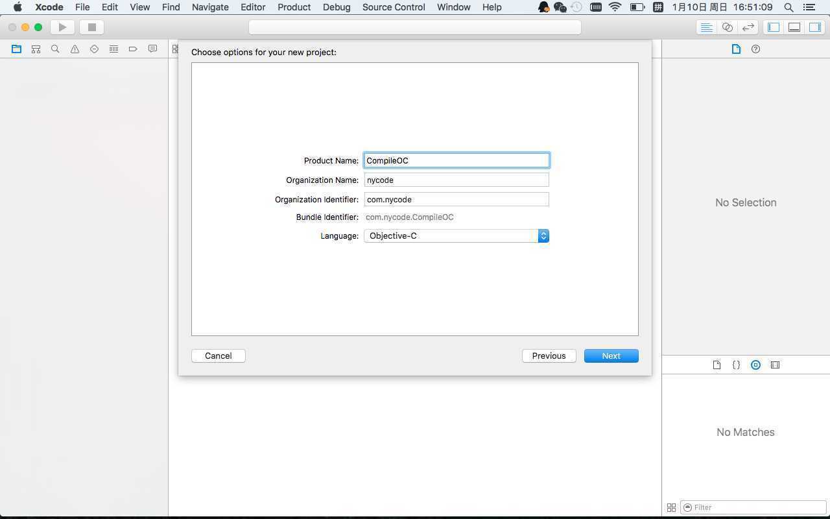The image size is (830, 519).
Task: Open the Xcode application menu
Action: [x=49, y=7]
